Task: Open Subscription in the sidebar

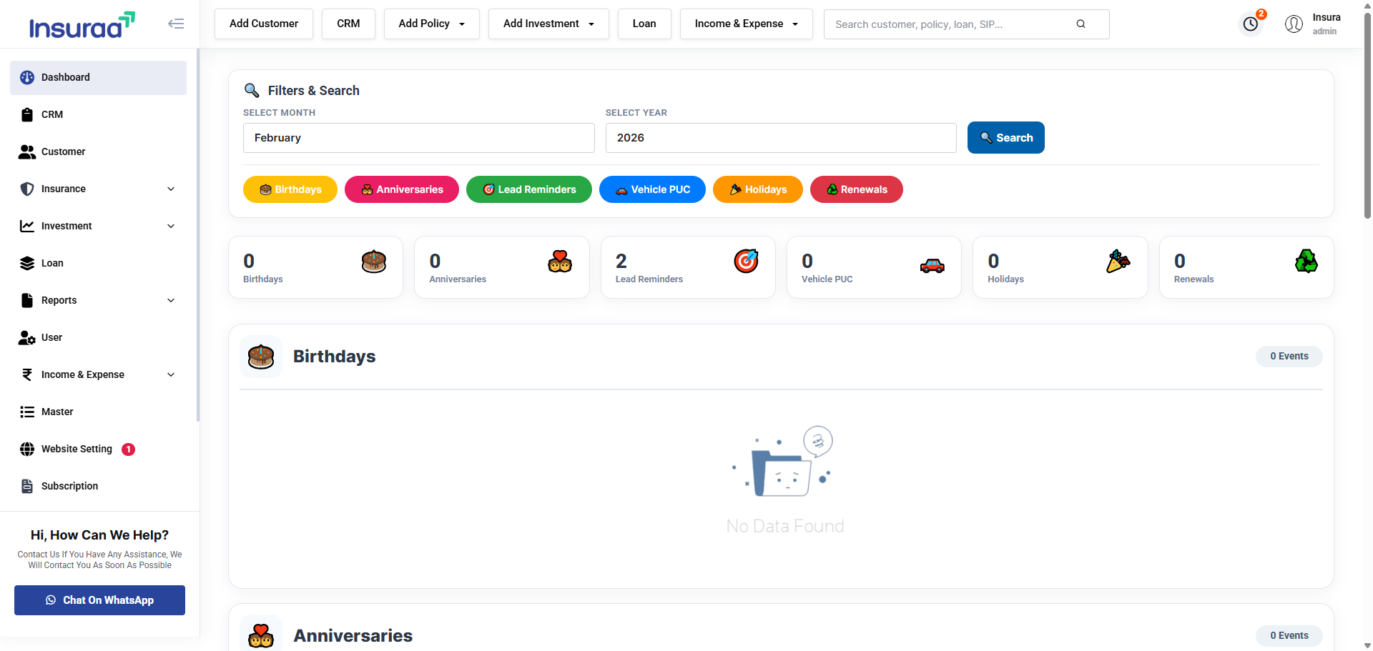Action: [x=98, y=486]
